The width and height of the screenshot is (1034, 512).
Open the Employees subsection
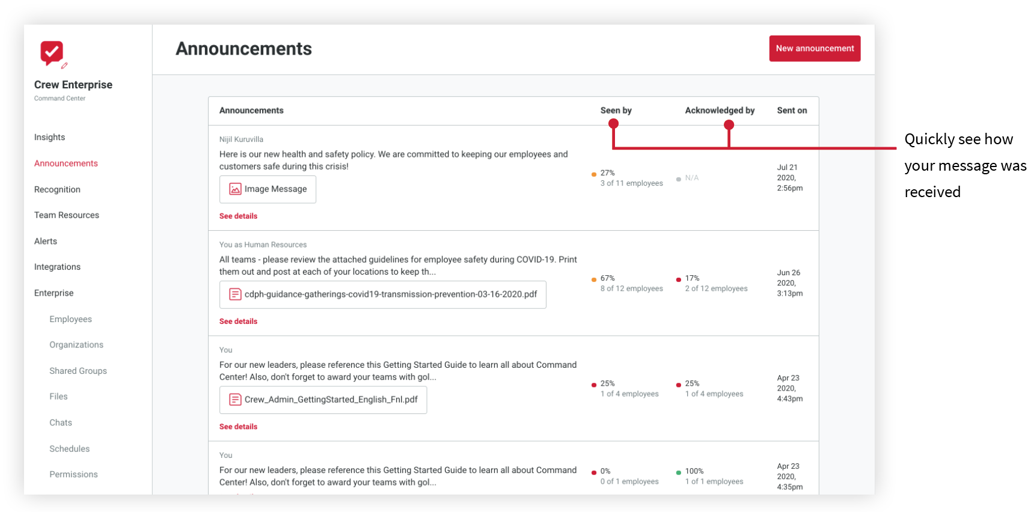[70, 319]
